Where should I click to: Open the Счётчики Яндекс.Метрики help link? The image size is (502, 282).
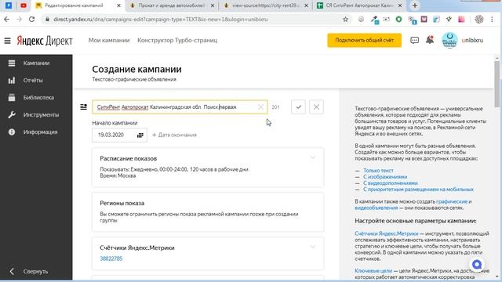(x=387, y=233)
